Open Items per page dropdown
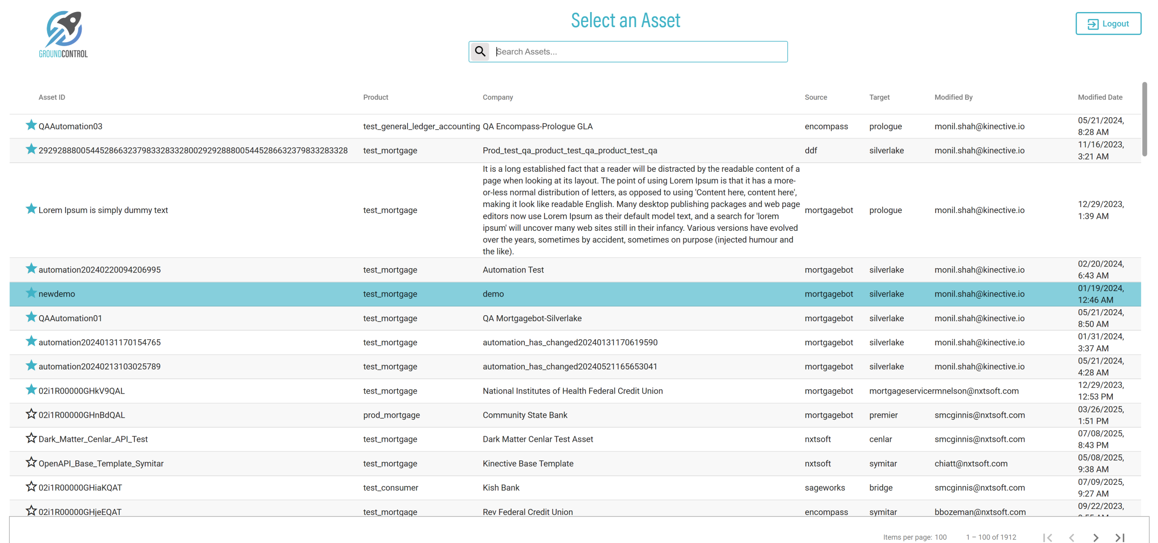 click(940, 537)
